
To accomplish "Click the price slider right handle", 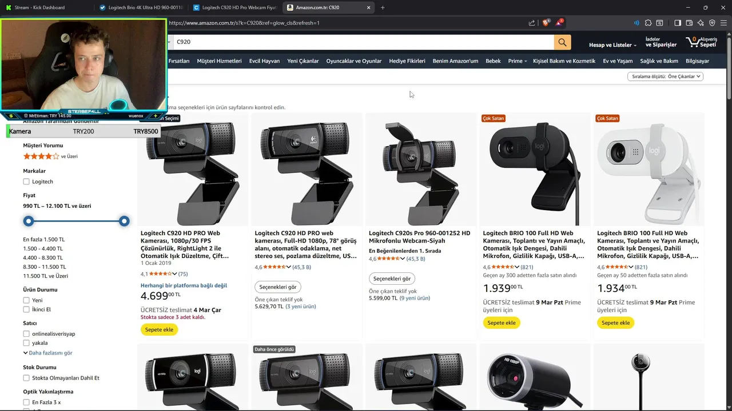I will pyautogui.click(x=124, y=221).
